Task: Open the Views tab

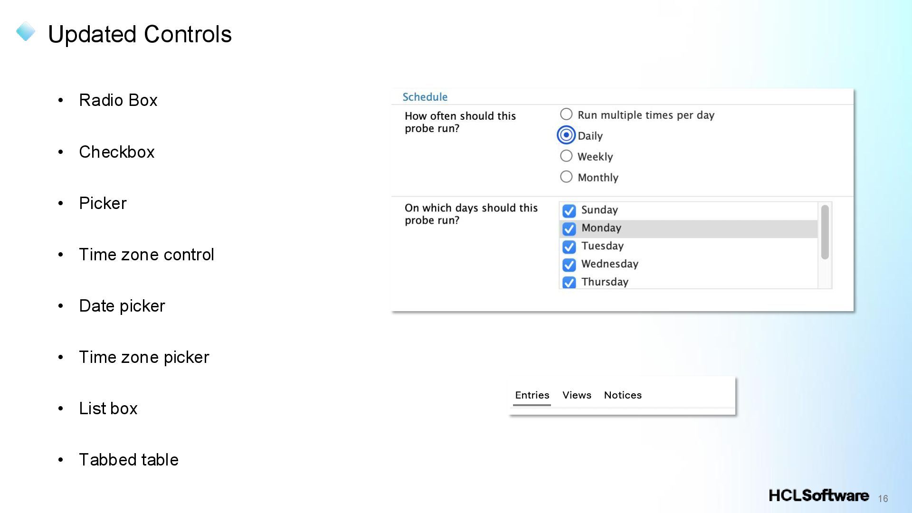Action: pos(577,395)
